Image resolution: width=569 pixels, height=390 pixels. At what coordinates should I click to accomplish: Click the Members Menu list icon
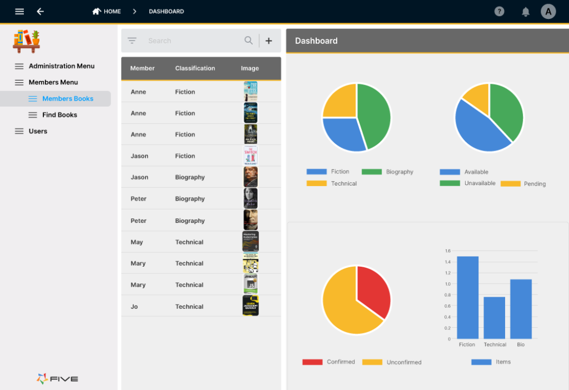click(19, 82)
